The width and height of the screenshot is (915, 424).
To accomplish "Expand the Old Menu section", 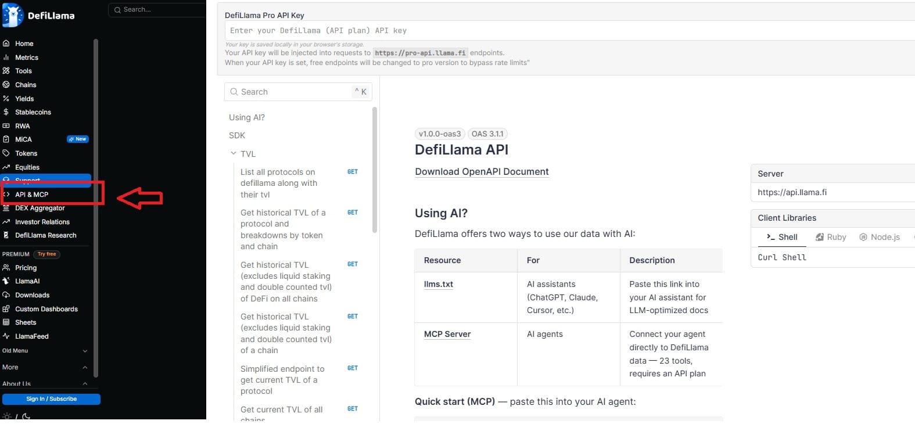I will pos(85,351).
